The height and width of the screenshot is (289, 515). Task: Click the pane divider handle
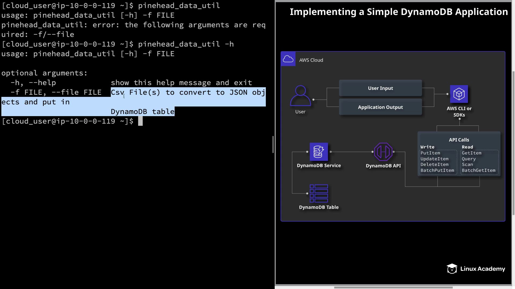click(273, 144)
